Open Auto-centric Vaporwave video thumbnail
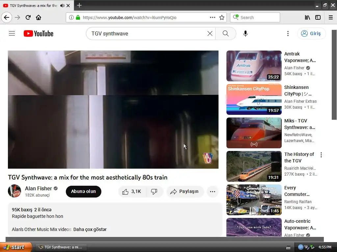337x252 pixels. (254, 227)
